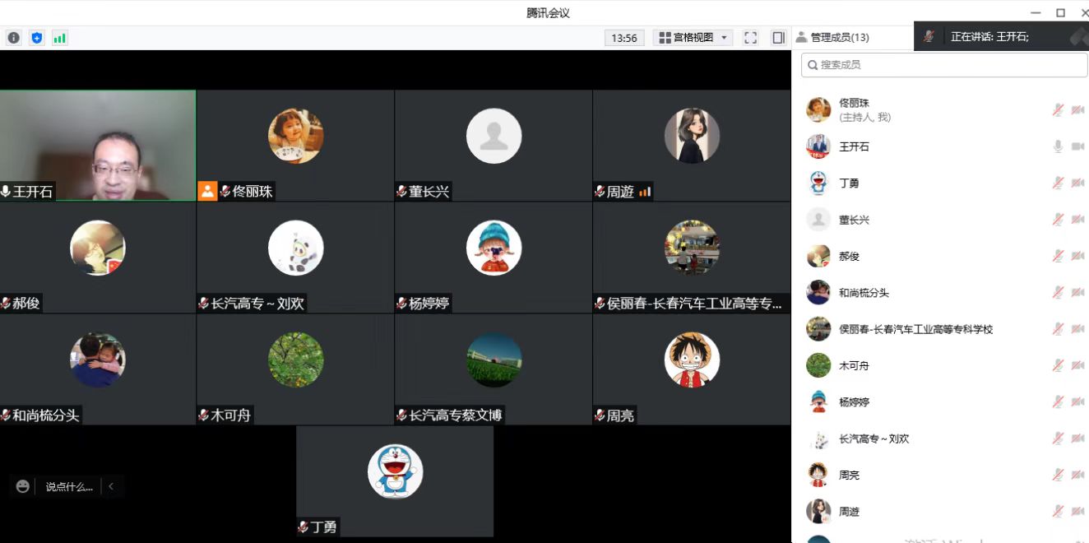
Task: Collapse the chat bar with the left chevron
Action: [x=111, y=486]
